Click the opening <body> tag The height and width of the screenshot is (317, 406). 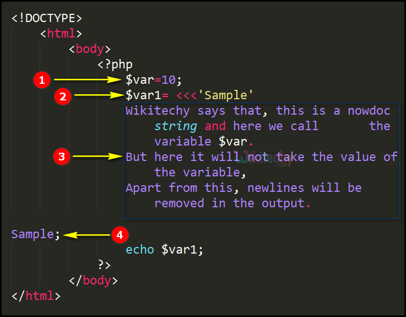(x=90, y=49)
